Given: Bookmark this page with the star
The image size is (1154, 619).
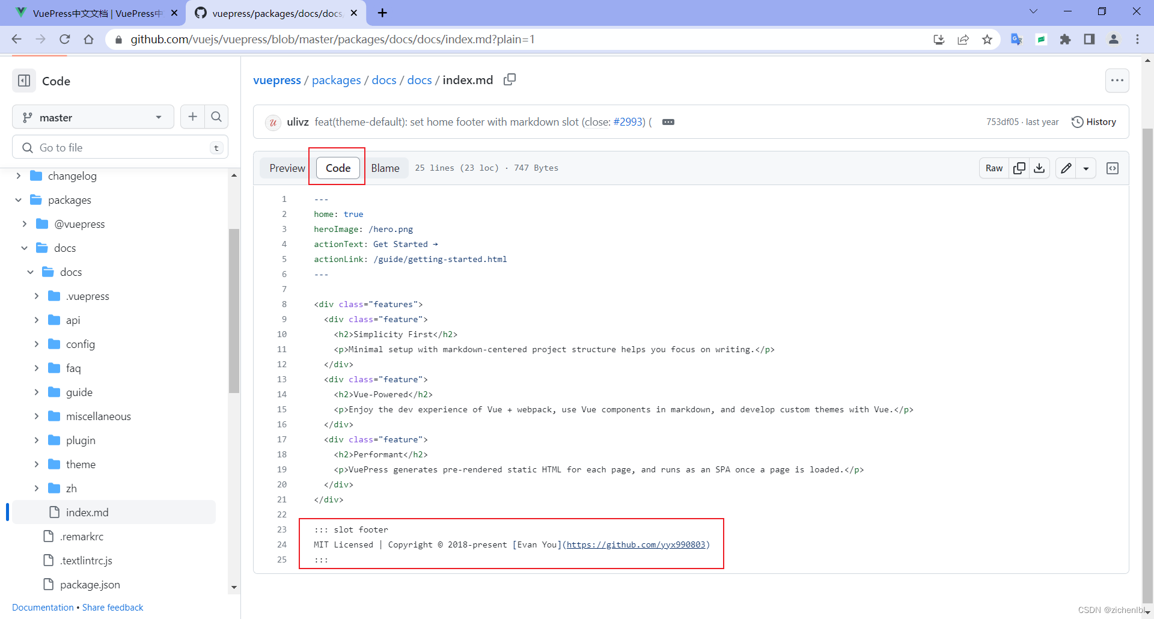Looking at the screenshot, I should coord(987,39).
